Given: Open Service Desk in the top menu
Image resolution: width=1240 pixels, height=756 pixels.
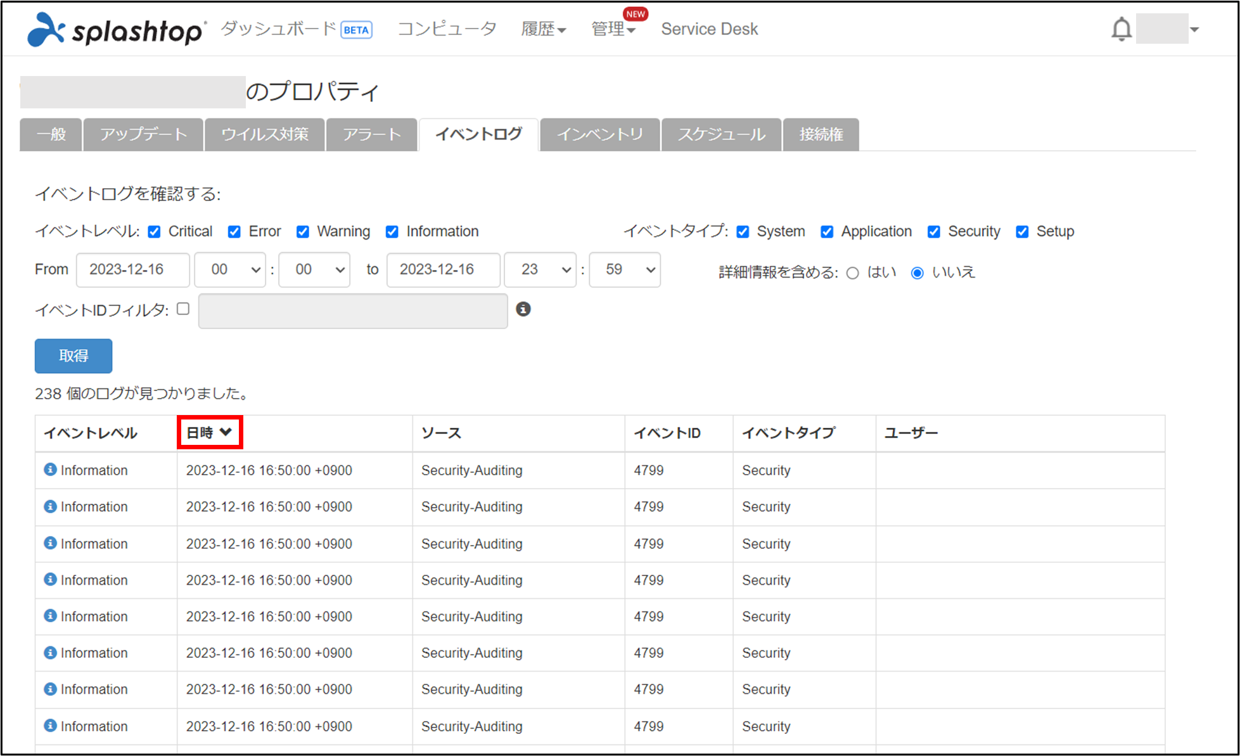Looking at the screenshot, I should tap(709, 29).
